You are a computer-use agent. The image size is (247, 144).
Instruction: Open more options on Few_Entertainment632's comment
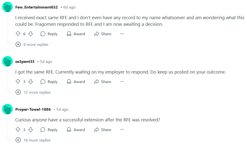(122, 34)
